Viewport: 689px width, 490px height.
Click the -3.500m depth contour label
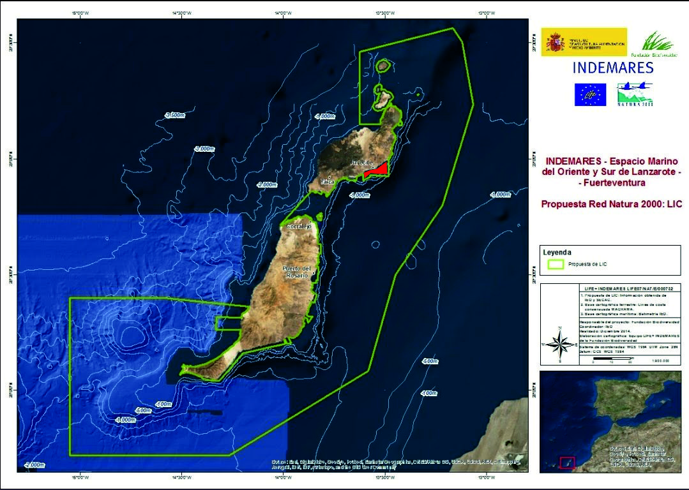coord(176,115)
